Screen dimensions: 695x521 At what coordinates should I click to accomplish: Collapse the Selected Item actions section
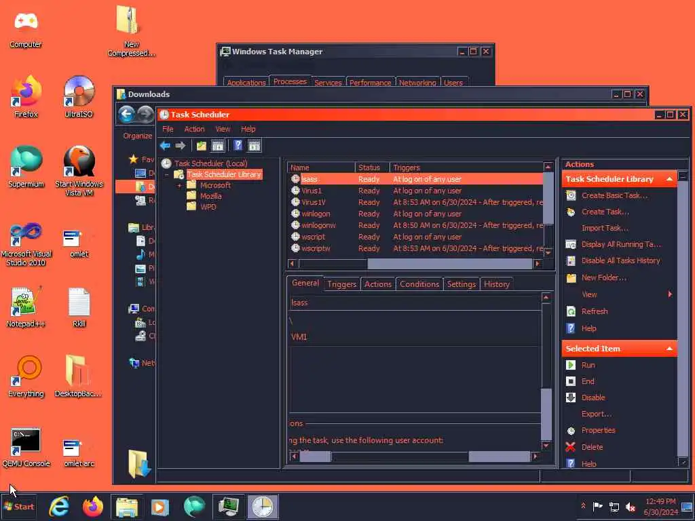click(x=669, y=349)
